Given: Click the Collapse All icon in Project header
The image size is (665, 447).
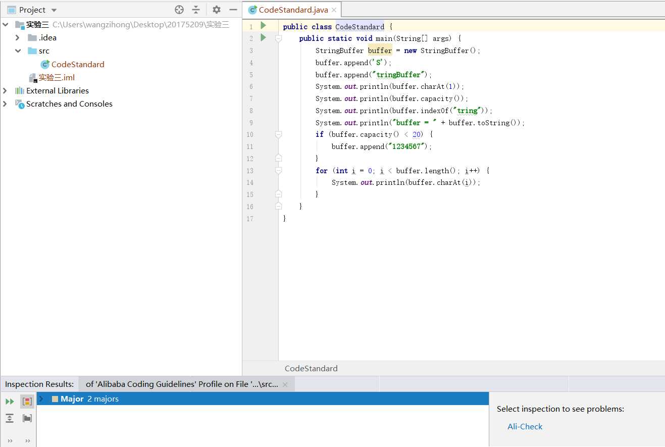Looking at the screenshot, I should (196, 10).
